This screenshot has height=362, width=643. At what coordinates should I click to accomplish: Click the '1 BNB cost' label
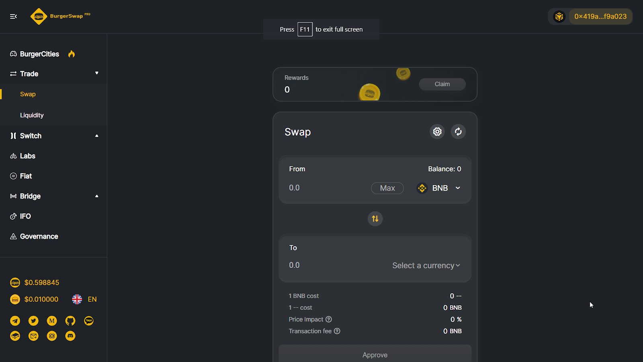coord(304,296)
